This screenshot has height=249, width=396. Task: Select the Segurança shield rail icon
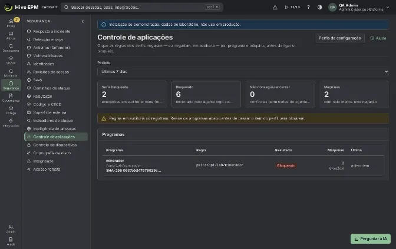pos(11,85)
